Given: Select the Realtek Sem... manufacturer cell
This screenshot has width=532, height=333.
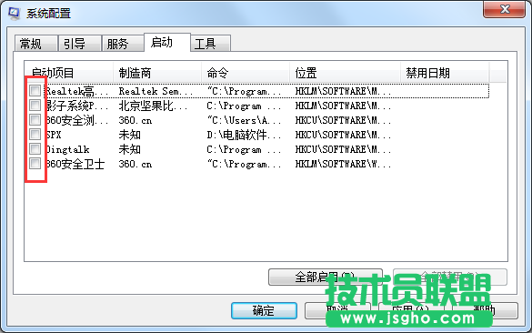Looking at the screenshot, I should click(156, 91).
